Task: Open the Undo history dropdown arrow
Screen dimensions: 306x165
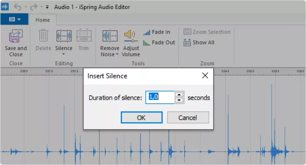Action: [x=25, y=7]
